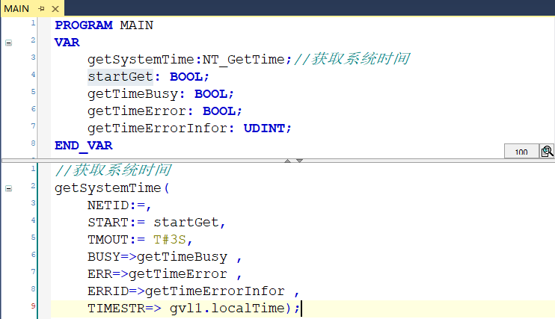Click the T#3S timeout value
This screenshot has width=555, height=319.
(170, 240)
